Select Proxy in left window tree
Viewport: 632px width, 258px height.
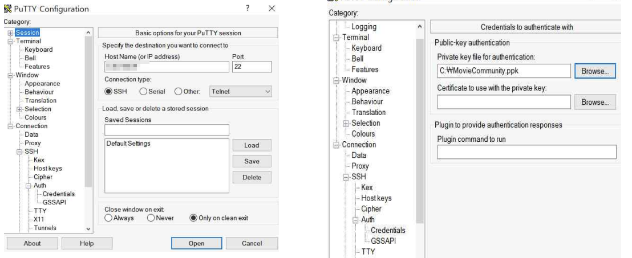point(33,143)
